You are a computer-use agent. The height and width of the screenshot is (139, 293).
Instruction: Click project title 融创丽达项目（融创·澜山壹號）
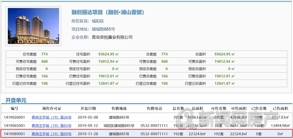click(108, 12)
